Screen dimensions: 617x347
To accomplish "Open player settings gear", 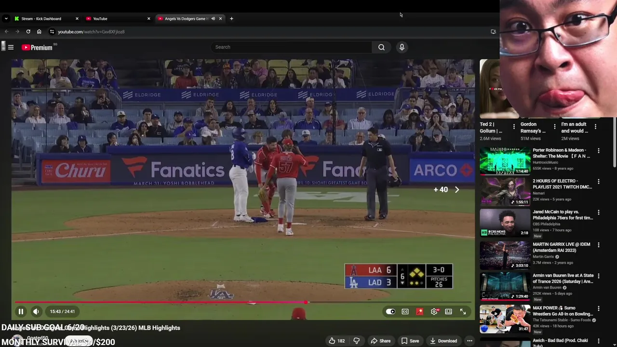I will tap(434, 312).
